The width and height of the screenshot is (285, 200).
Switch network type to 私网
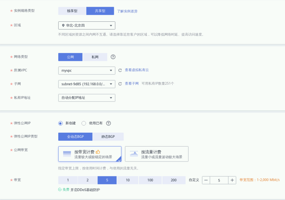point(95,57)
